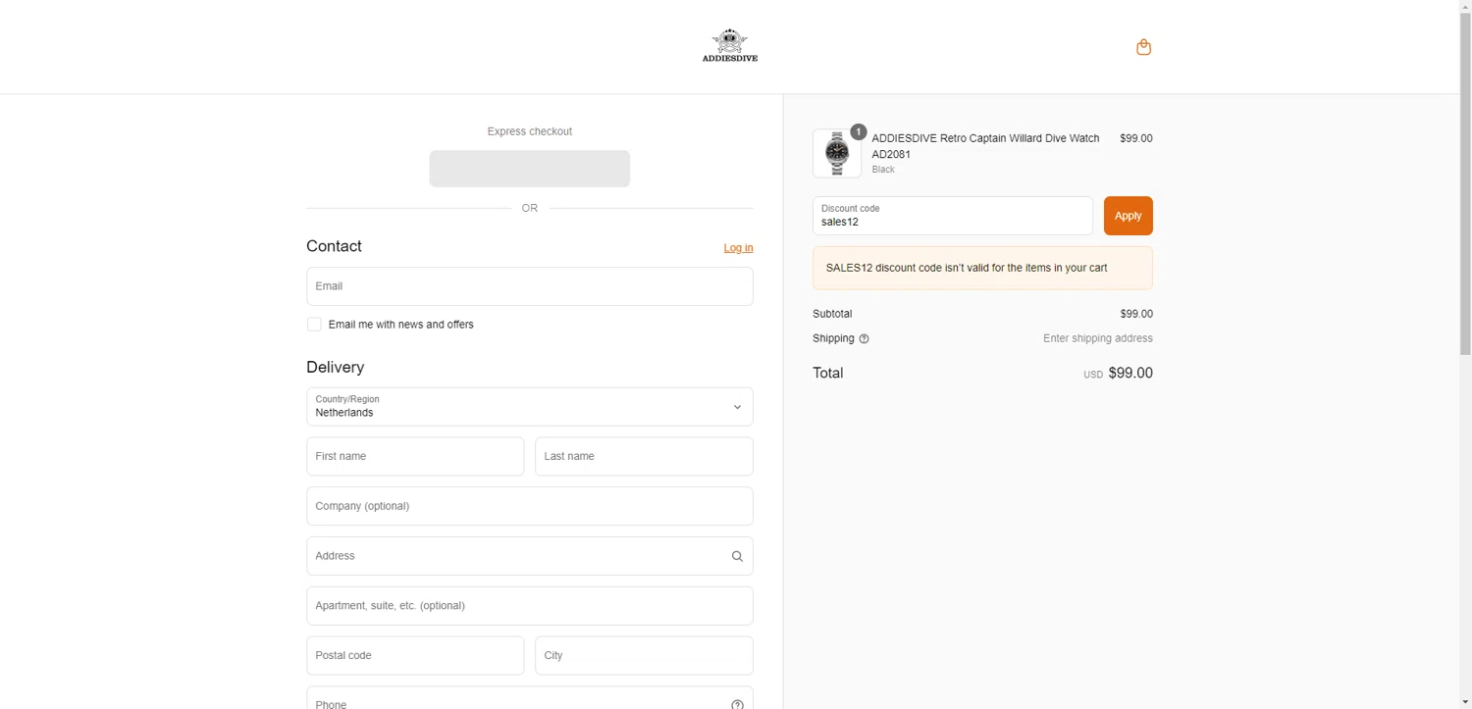Click the 'Enter shipping address' text

pyautogui.click(x=1097, y=338)
